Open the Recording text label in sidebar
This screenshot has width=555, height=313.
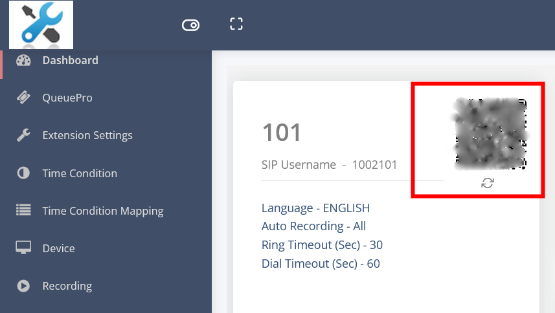(67, 286)
